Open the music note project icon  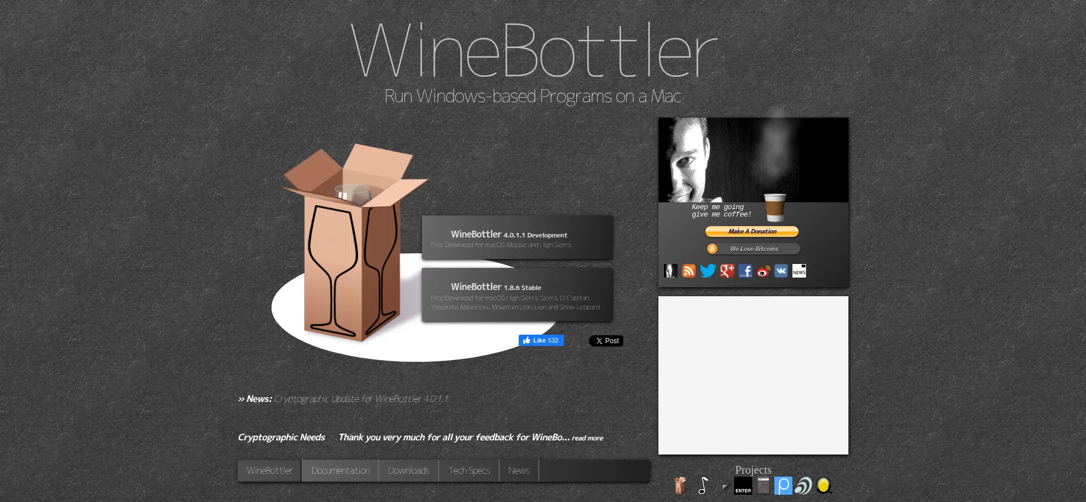click(x=703, y=485)
